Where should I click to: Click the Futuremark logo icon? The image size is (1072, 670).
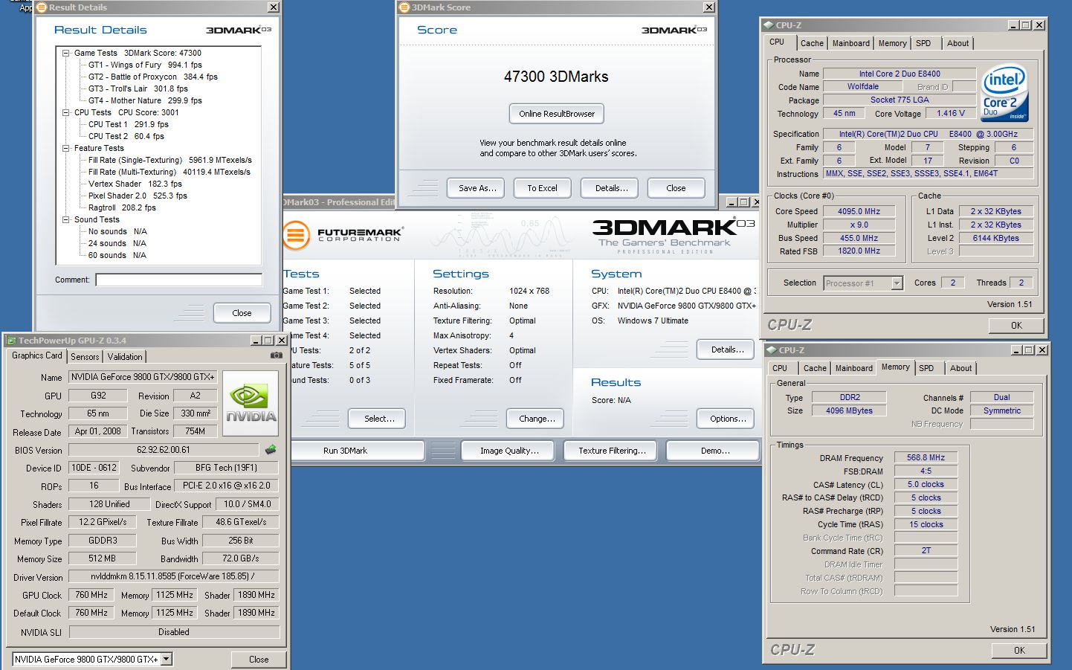[295, 235]
